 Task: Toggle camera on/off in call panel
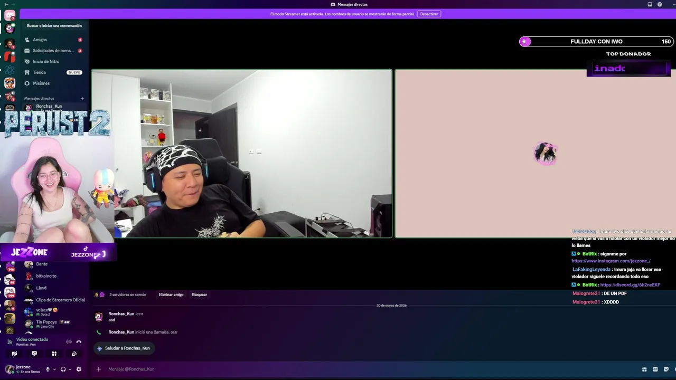pos(14,354)
